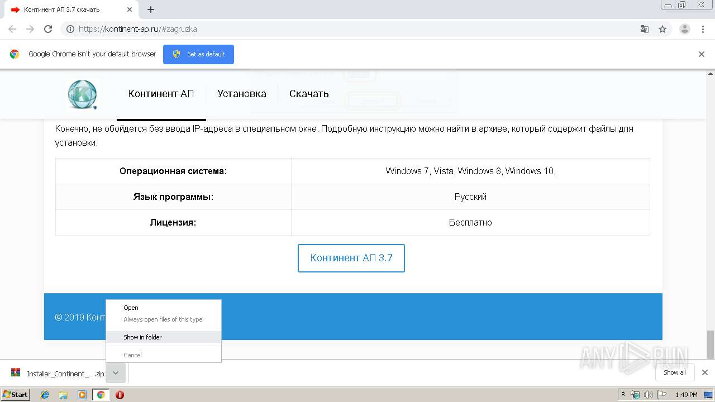Click the zip file icon in download bar

16,373
